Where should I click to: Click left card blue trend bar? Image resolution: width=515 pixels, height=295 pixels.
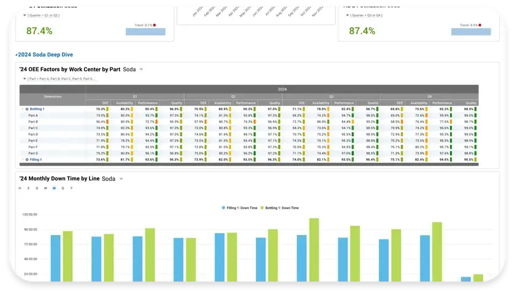145,31
